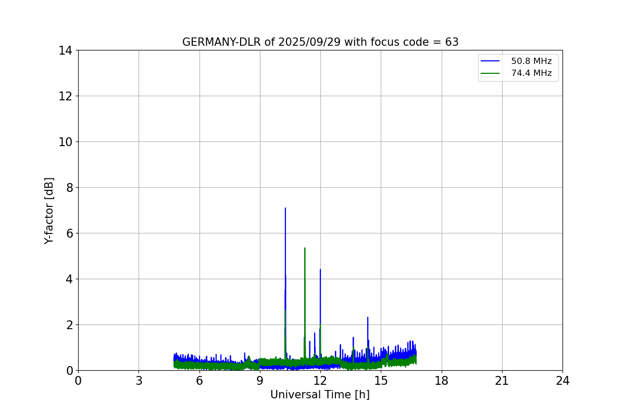Screen dimensions: 625x416
Task: Click the x-axis tick label 24
Action: pos(562,381)
